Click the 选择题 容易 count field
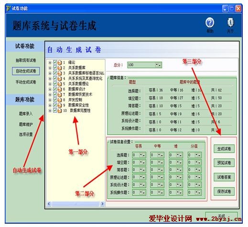 coord(139,155)
